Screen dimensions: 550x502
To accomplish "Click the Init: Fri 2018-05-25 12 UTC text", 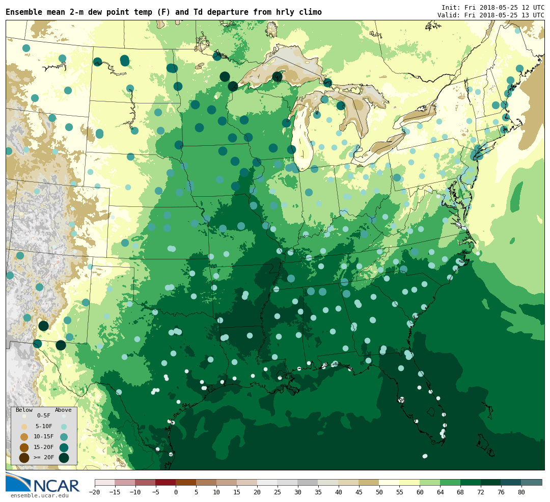I will tap(493, 7).
